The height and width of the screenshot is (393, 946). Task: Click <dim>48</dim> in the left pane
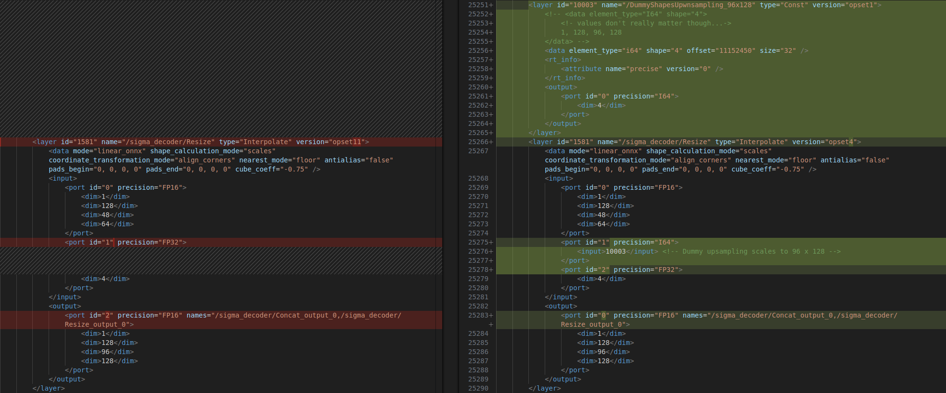pyautogui.click(x=107, y=215)
